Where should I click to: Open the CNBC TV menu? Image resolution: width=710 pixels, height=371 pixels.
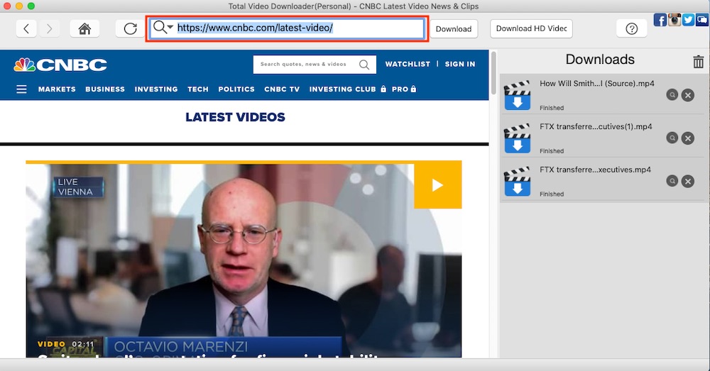pos(282,89)
